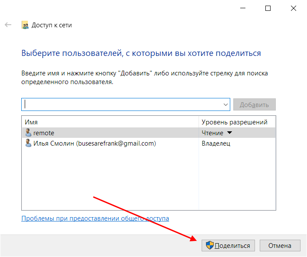307x257 pixels.
Task: Click the Имя column header
Action: click(110, 122)
